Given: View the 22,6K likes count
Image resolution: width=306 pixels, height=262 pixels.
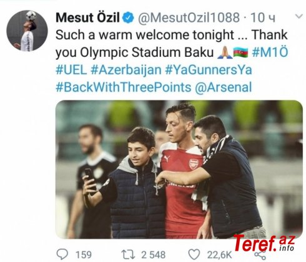Looking at the screenshot, I should [x=219, y=255].
